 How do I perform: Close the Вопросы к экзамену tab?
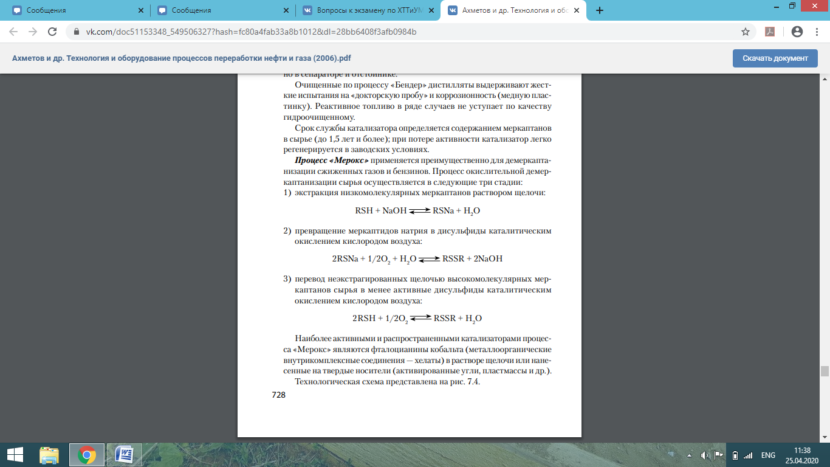[x=430, y=10]
